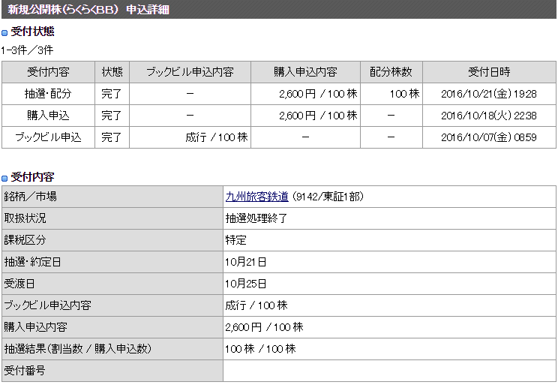
Task: Click the 抽選・約定日 label cell
Action: pyautogui.click(x=112, y=262)
